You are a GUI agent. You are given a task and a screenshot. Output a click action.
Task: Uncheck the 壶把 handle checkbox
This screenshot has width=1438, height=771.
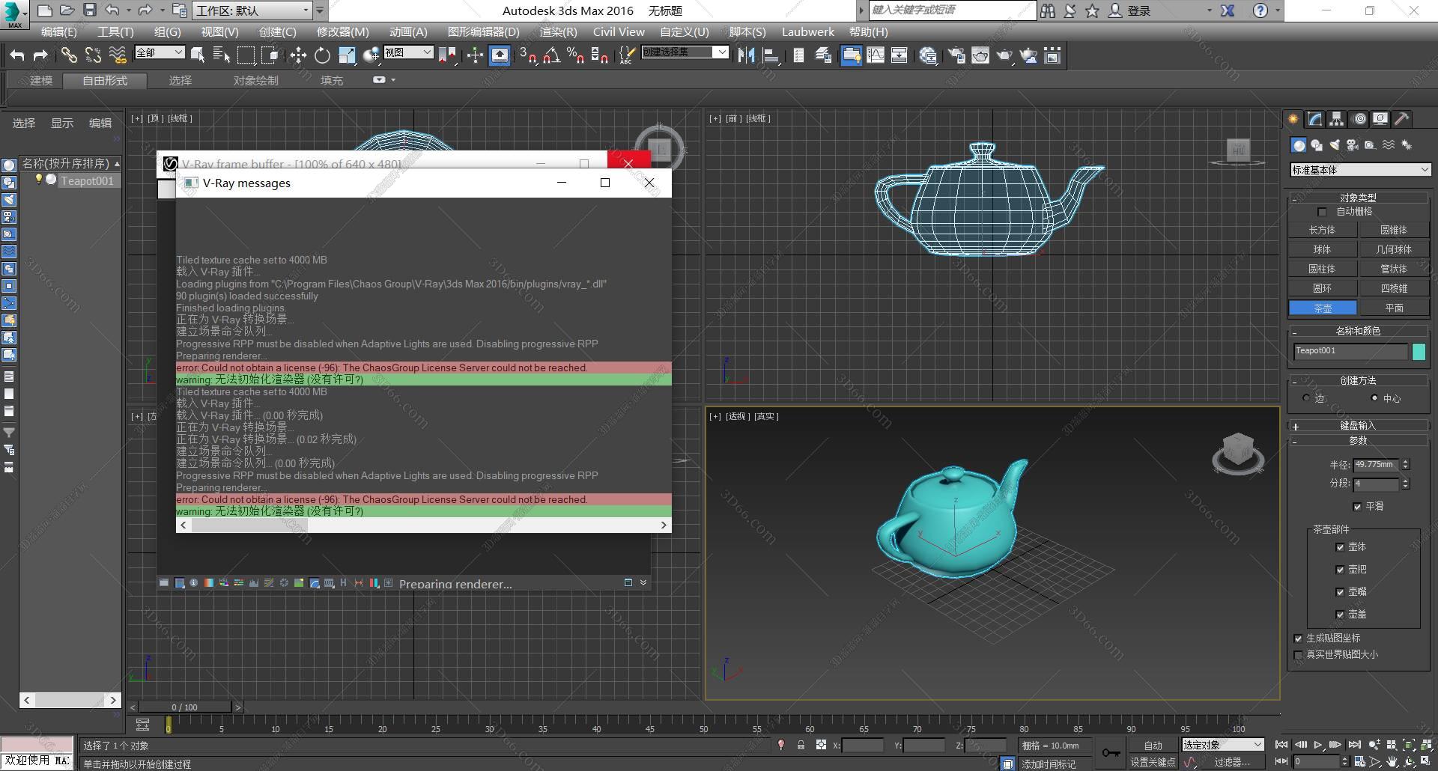[1340, 570]
